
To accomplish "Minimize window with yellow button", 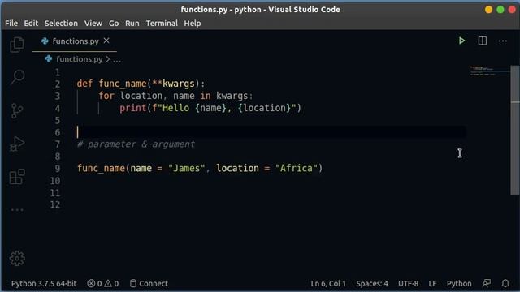I will pos(488,10).
